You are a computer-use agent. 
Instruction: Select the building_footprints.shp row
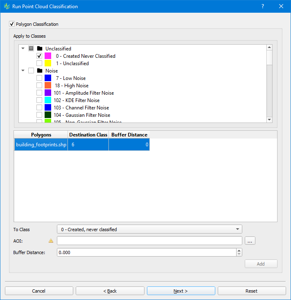(x=41, y=145)
